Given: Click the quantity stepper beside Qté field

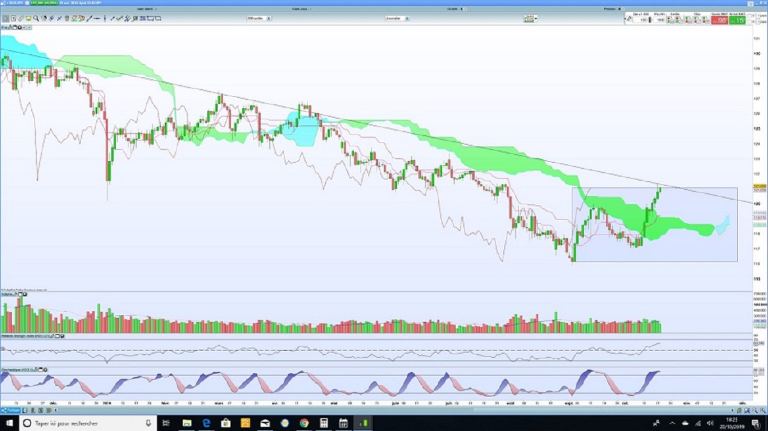Looking at the screenshot, I should [650, 20].
